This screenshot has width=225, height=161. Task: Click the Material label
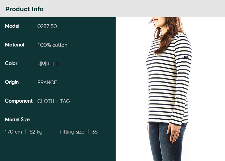(14, 45)
